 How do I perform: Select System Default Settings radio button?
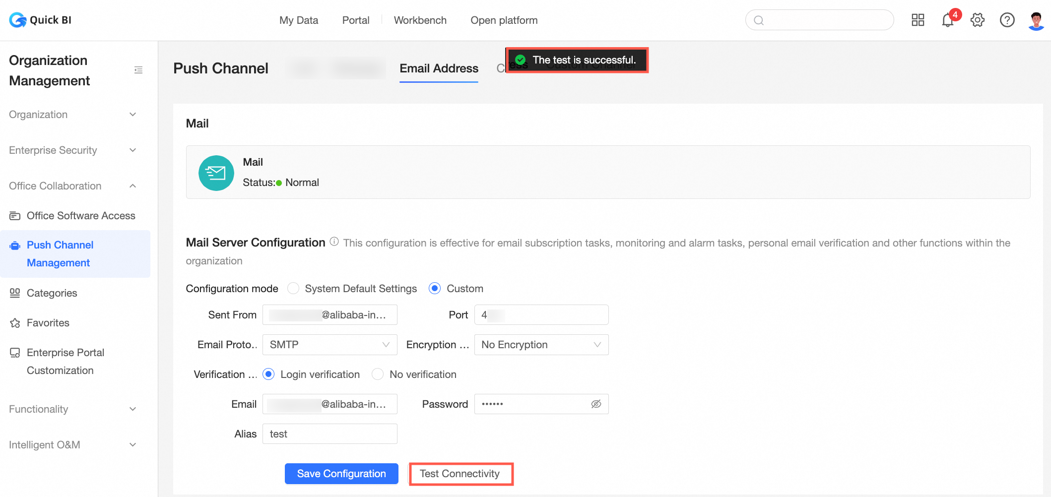point(293,289)
